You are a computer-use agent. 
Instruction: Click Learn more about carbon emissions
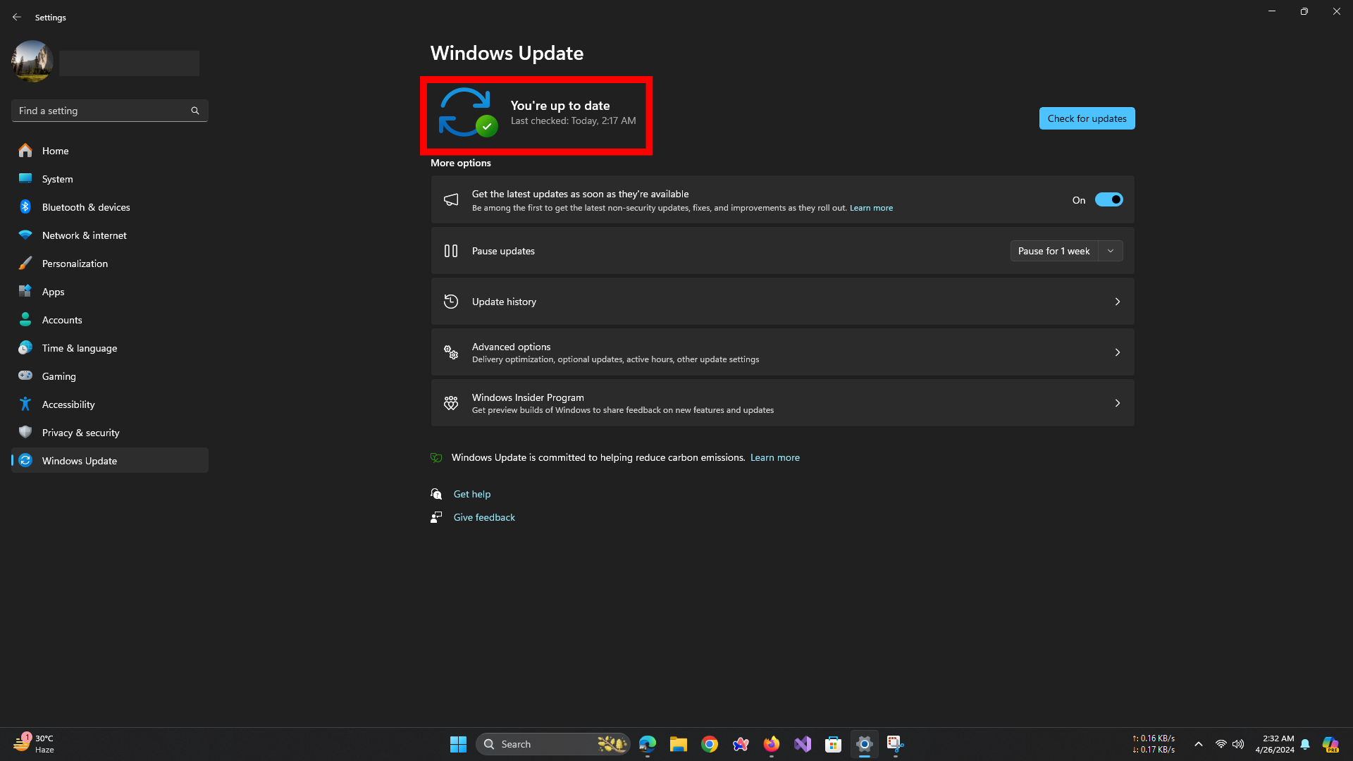click(x=774, y=457)
